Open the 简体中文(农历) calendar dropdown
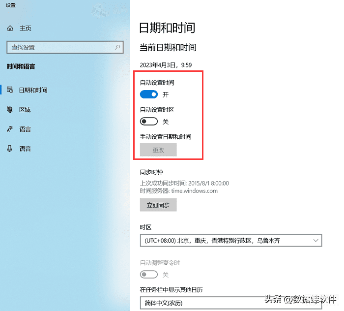This screenshot has width=344, height=311. pos(231,303)
